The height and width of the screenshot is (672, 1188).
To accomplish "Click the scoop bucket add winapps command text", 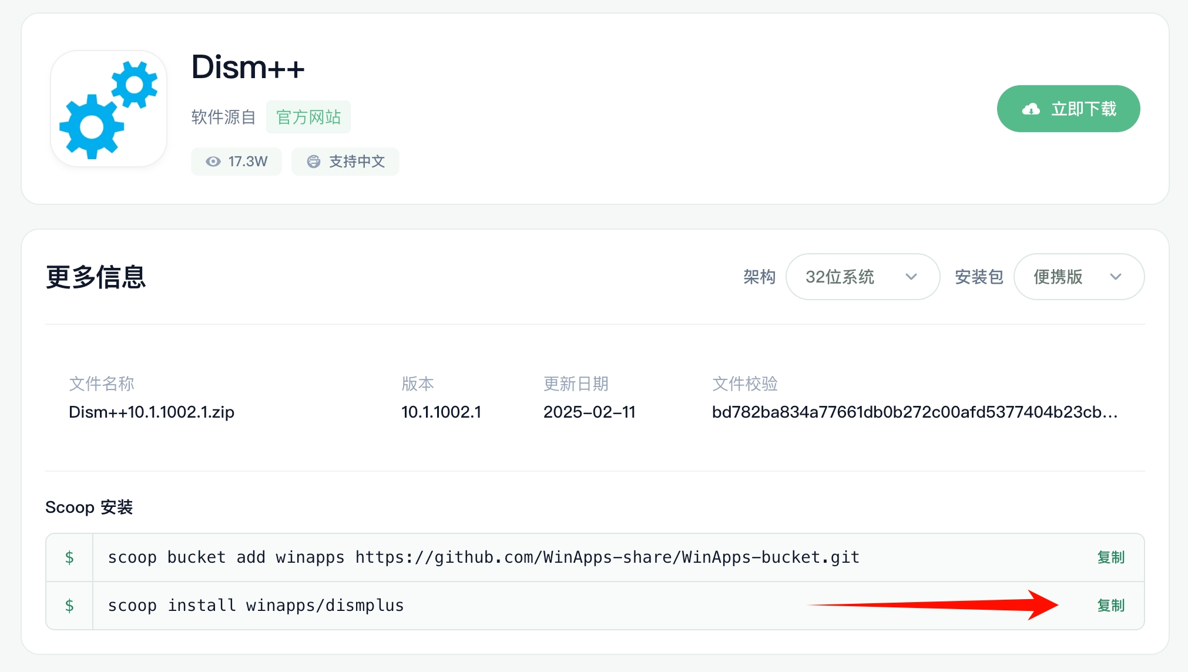I will point(484,557).
